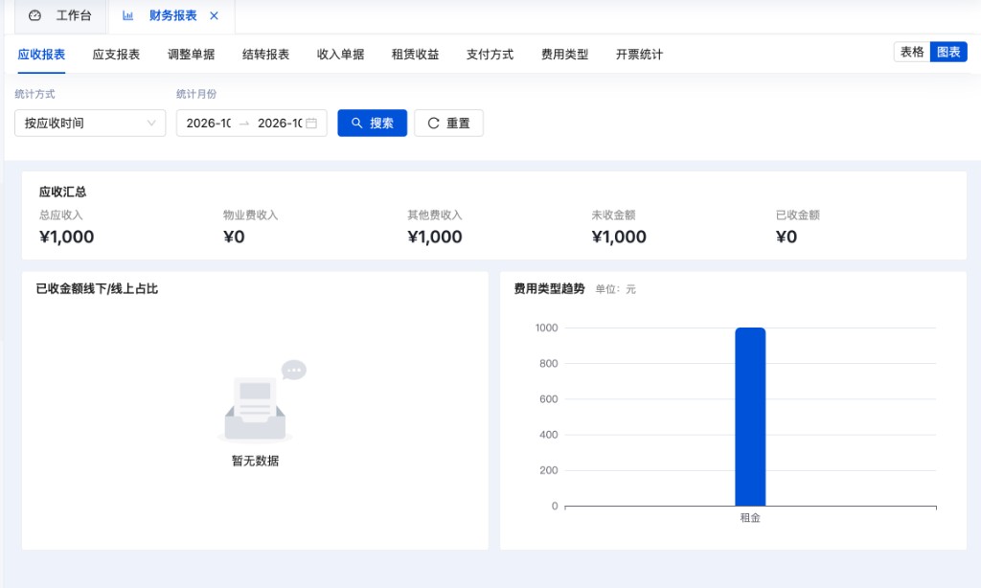Click the 租金 axis label
The image size is (981, 588).
[x=750, y=518]
